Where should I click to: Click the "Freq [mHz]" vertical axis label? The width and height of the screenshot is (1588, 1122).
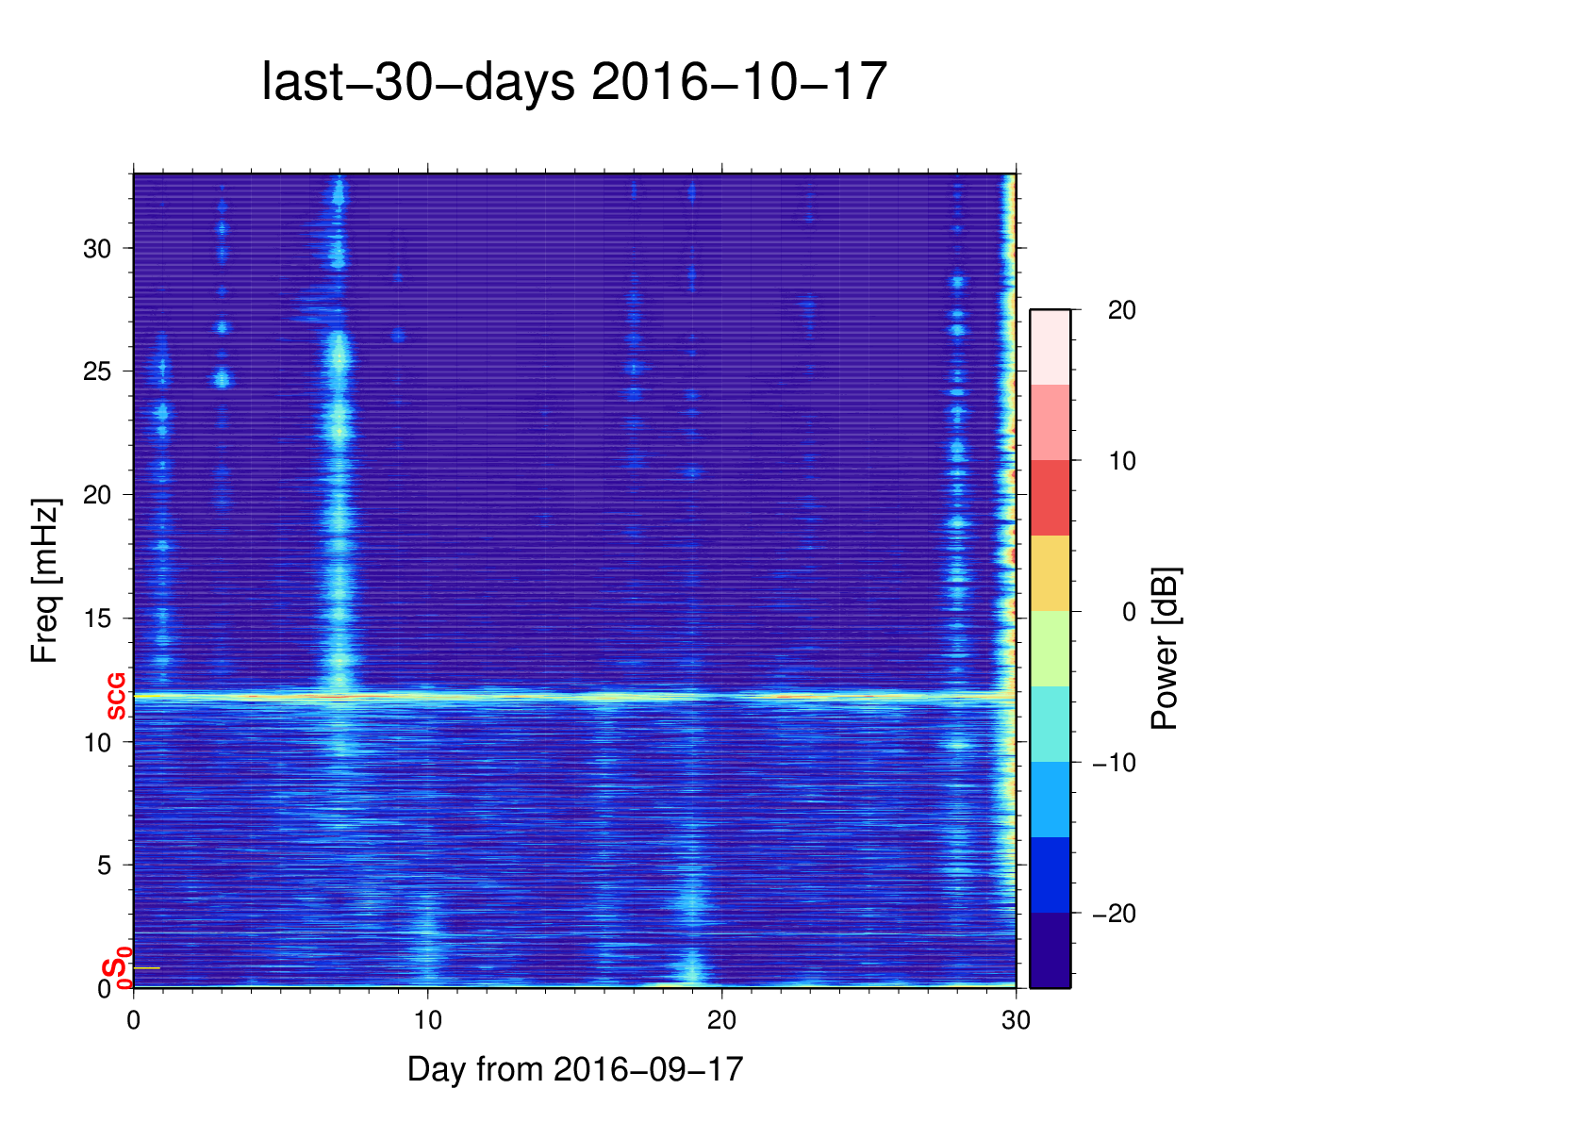point(44,581)
